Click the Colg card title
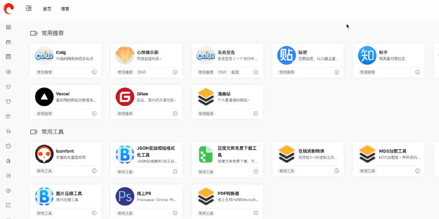The height and width of the screenshot is (219, 439). point(61,52)
